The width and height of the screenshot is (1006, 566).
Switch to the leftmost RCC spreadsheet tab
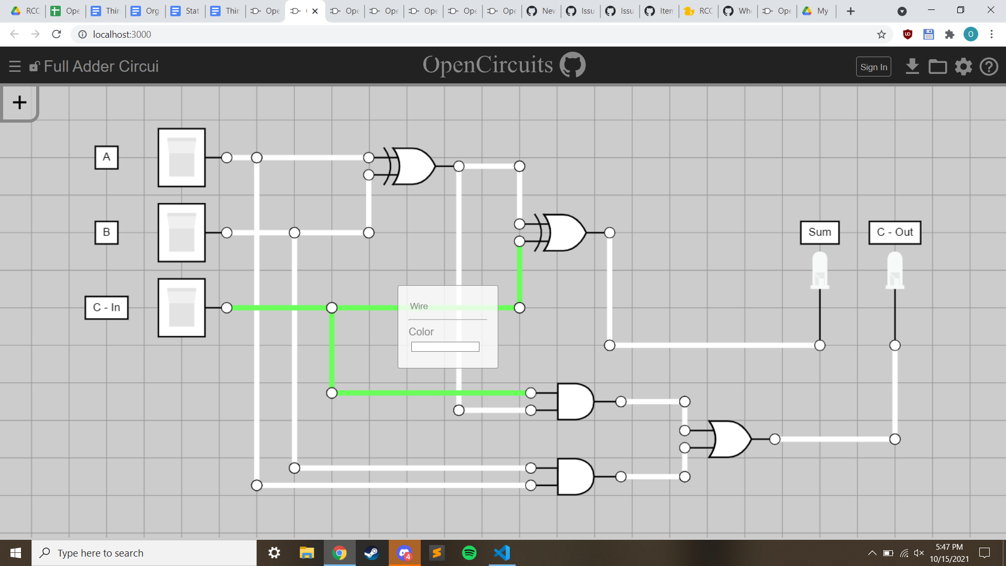25,10
